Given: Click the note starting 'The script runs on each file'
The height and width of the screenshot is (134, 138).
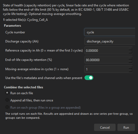Looking at the screenshot, I should coord(69,116).
